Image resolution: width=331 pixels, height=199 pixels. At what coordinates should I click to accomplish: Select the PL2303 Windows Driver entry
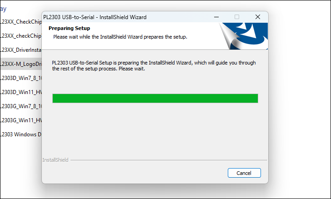tap(21, 134)
